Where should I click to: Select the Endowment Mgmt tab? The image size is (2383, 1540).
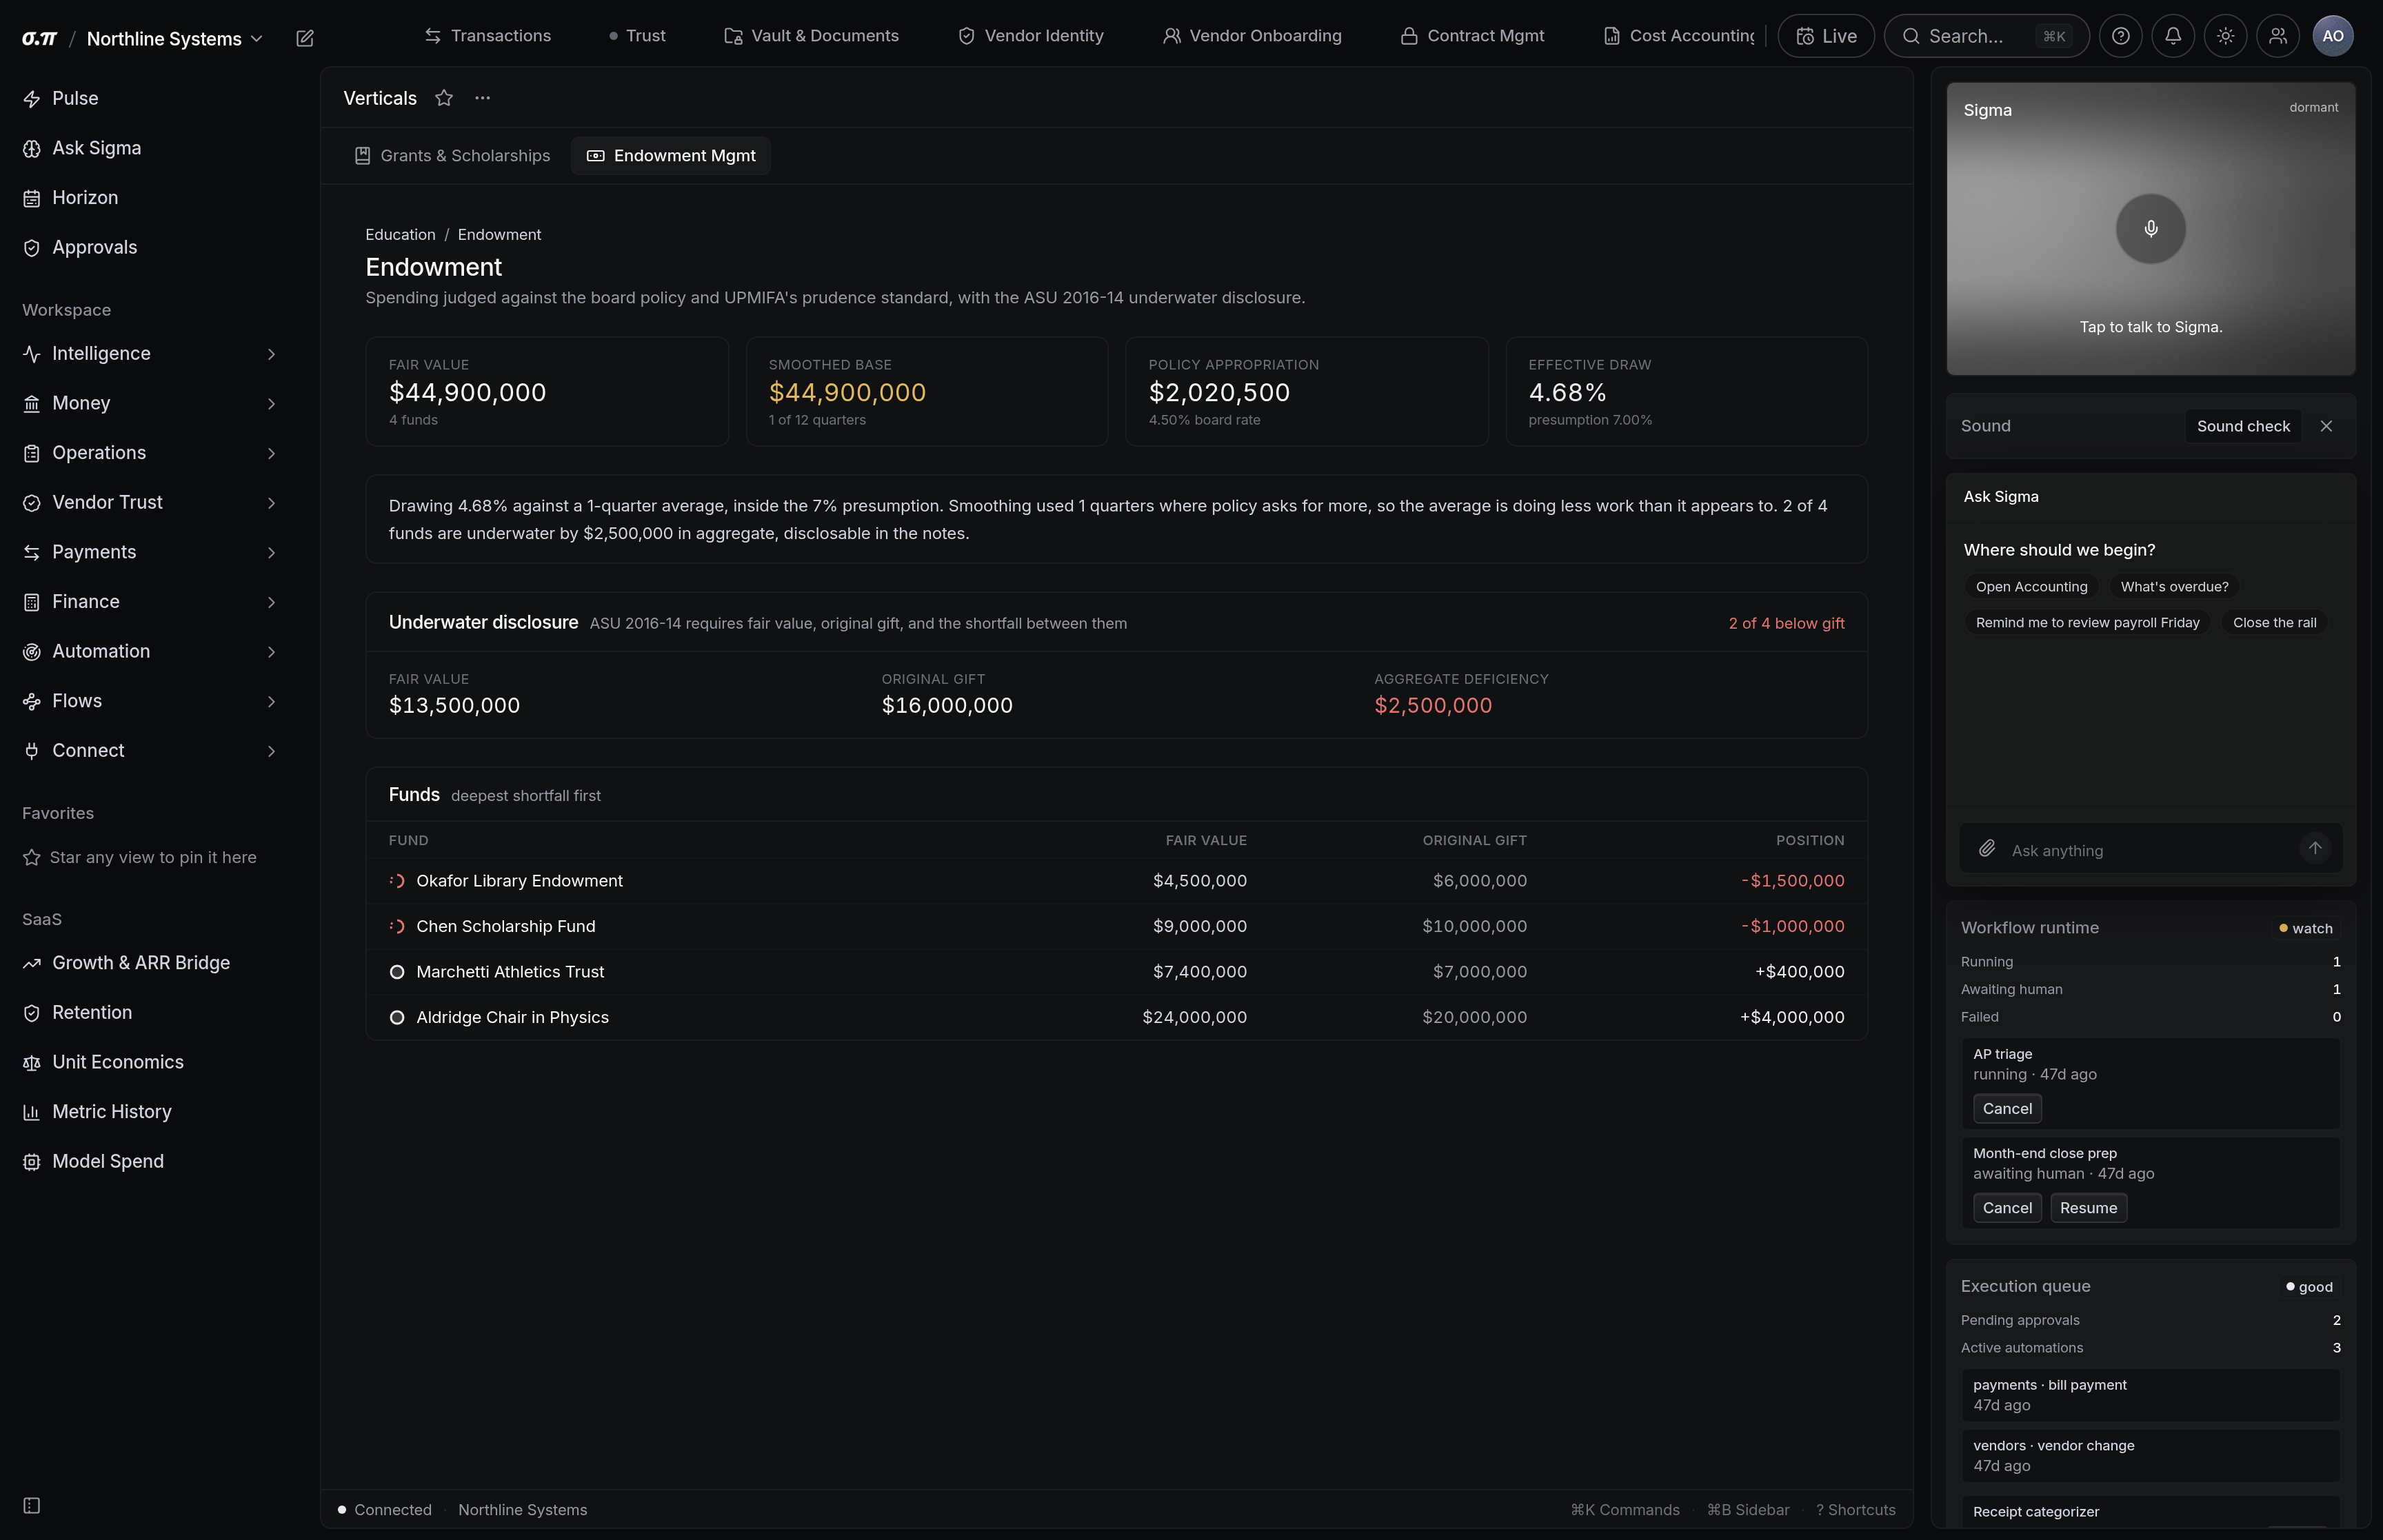tap(671, 156)
